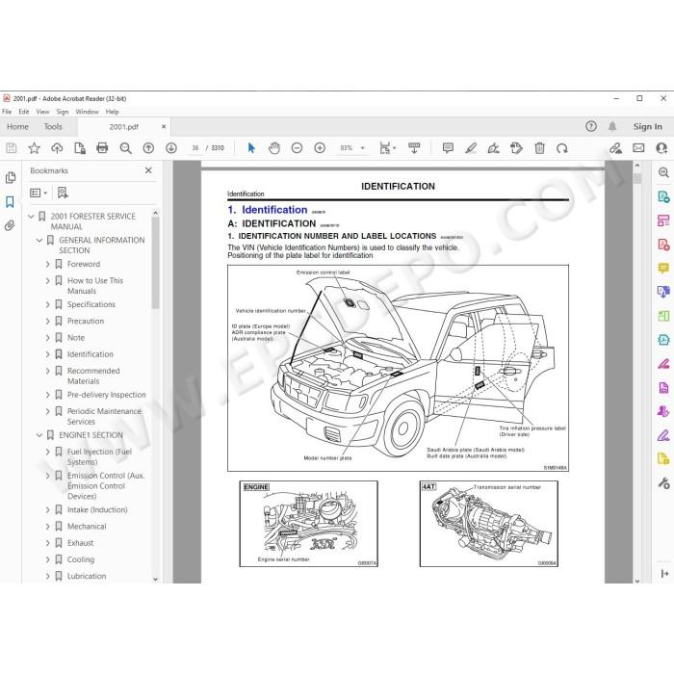Click the scrolling mode icon
Image resolution: width=674 pixels, height=674 pixels.
click(x=414, y=148)
